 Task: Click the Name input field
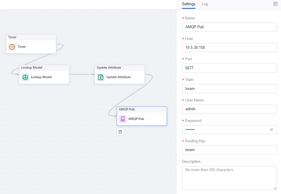click(229, 27)
